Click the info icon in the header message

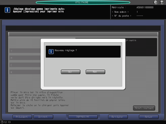pyautogui.click(x=7, y=10)
